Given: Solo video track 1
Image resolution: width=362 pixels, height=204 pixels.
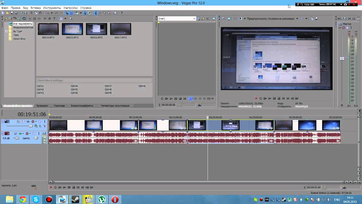Looking at the screenshot, I should coord(45,122).
